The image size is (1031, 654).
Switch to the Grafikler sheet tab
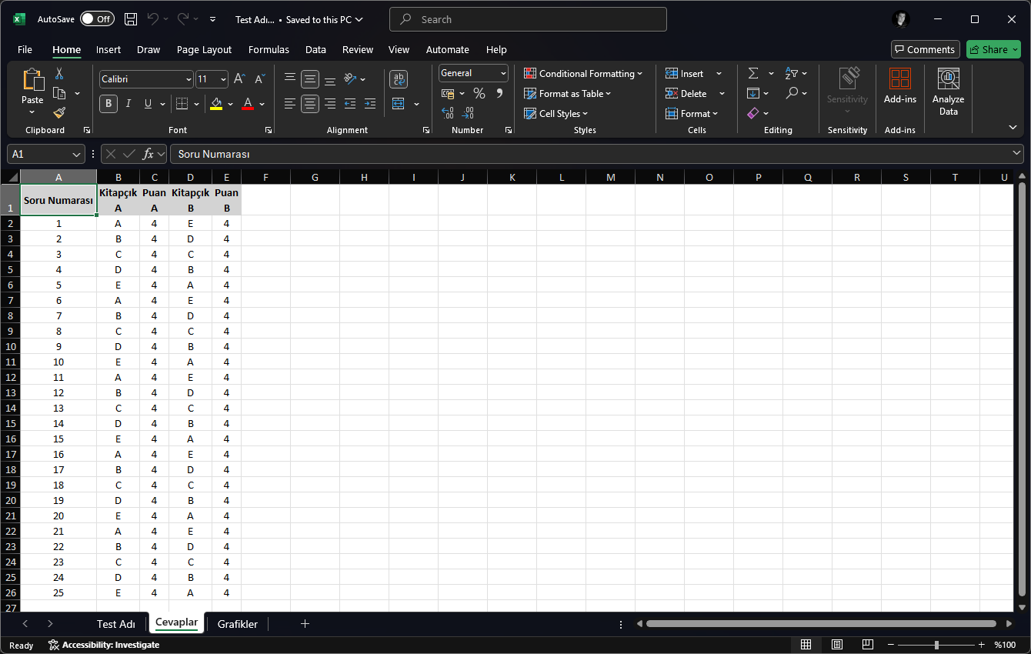tap(237, 624)
